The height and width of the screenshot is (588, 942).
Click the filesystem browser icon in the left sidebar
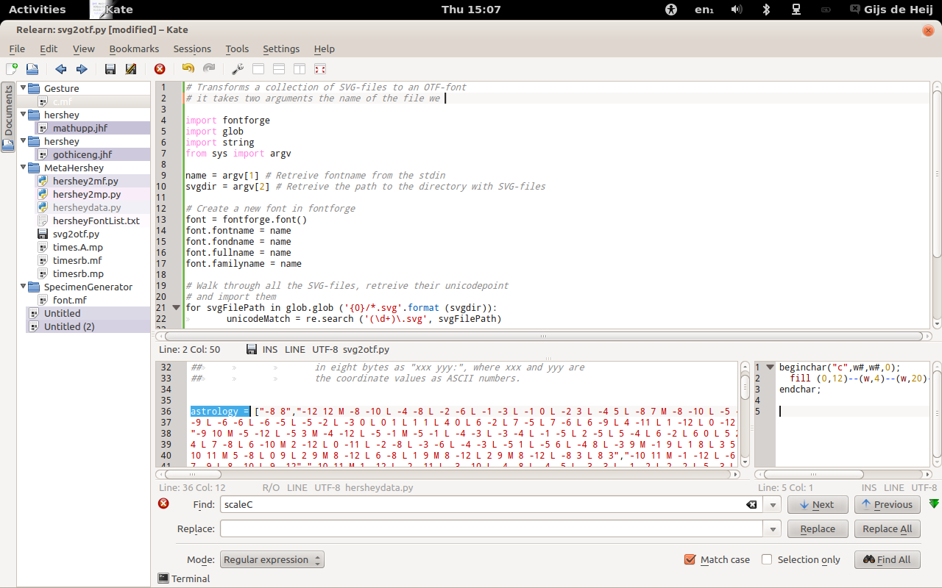tap(8, 145)
